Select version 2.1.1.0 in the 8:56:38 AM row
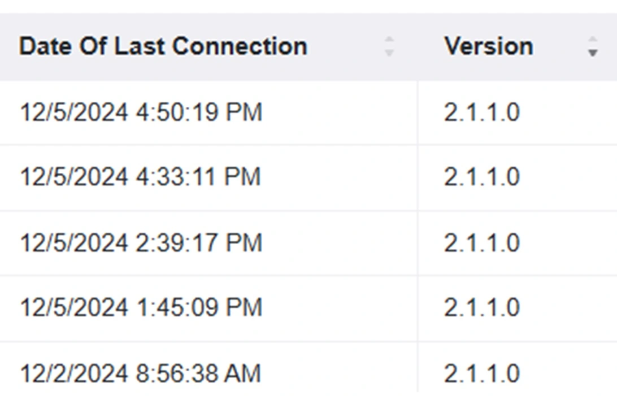Screen dimensions: 617x396 coord(482,373)
